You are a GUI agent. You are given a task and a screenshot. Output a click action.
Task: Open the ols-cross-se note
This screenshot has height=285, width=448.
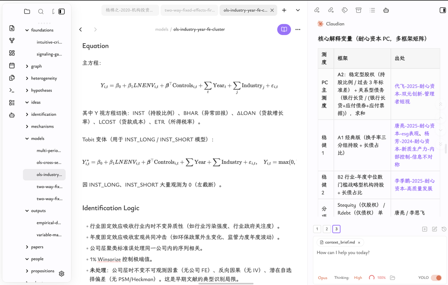49,163
